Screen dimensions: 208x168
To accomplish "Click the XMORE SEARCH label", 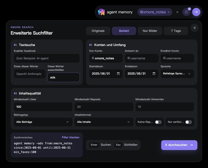I will pos(22,27).
